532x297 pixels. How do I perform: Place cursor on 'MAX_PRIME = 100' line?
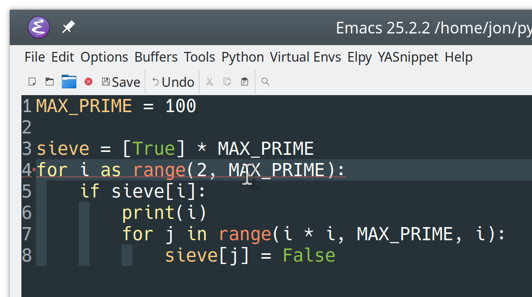(116, 106)
